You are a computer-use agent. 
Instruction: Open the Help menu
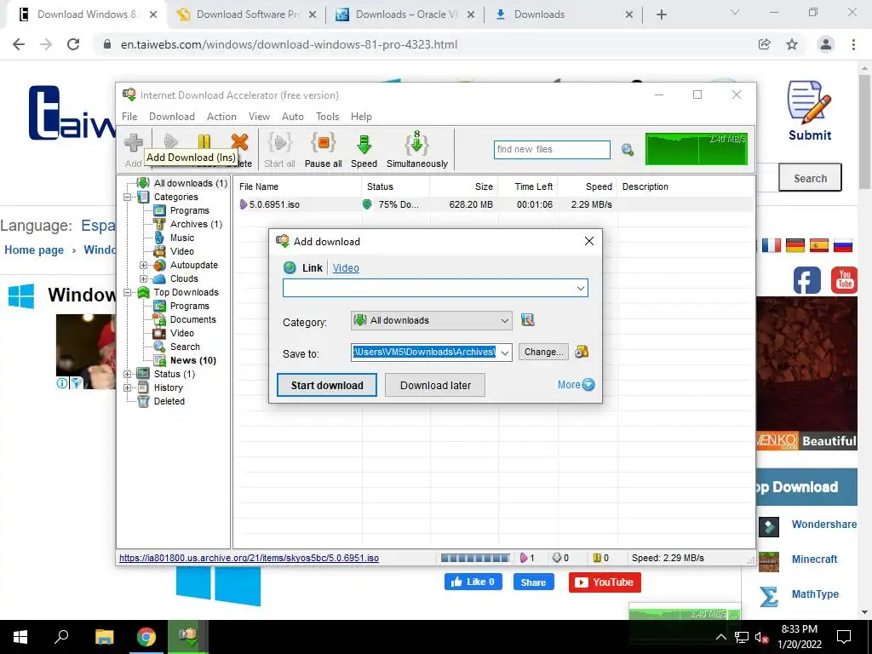coord(361,116)
